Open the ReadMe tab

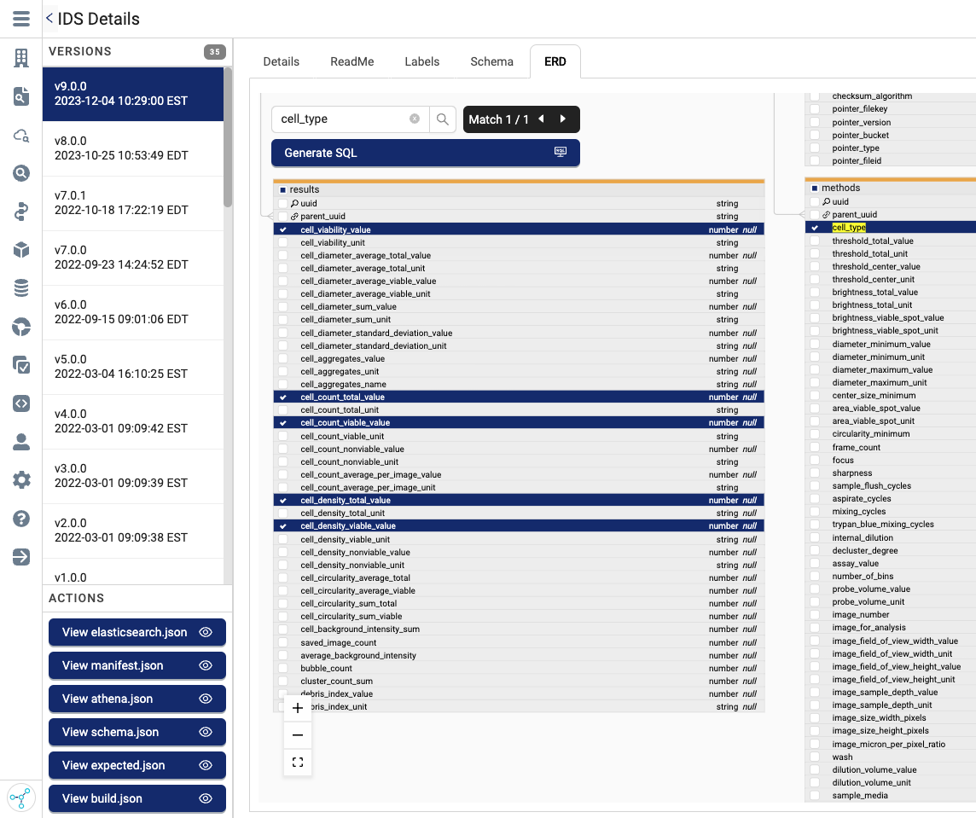coord(351,61)
